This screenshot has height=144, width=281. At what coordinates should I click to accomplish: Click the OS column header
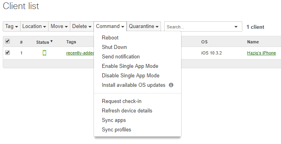(x=204, y=42)
